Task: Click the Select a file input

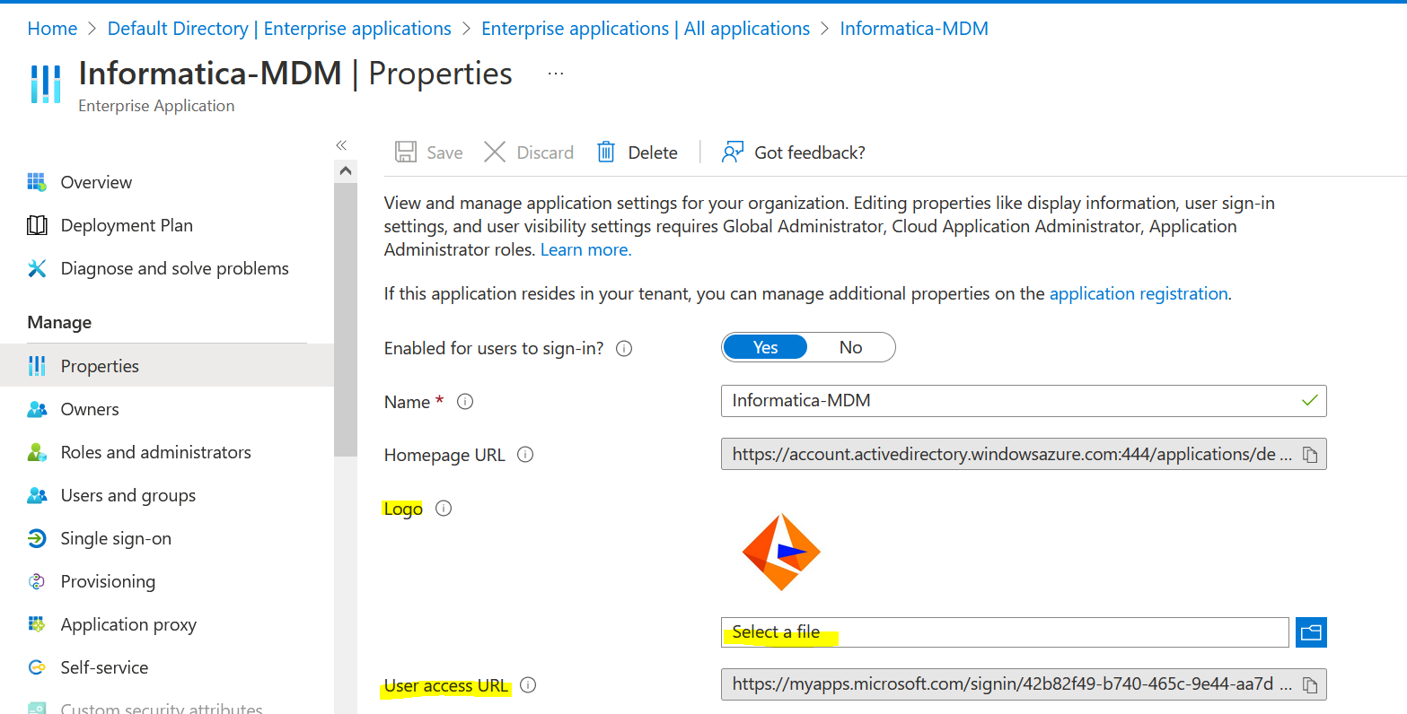Action: pos(1005,632)
